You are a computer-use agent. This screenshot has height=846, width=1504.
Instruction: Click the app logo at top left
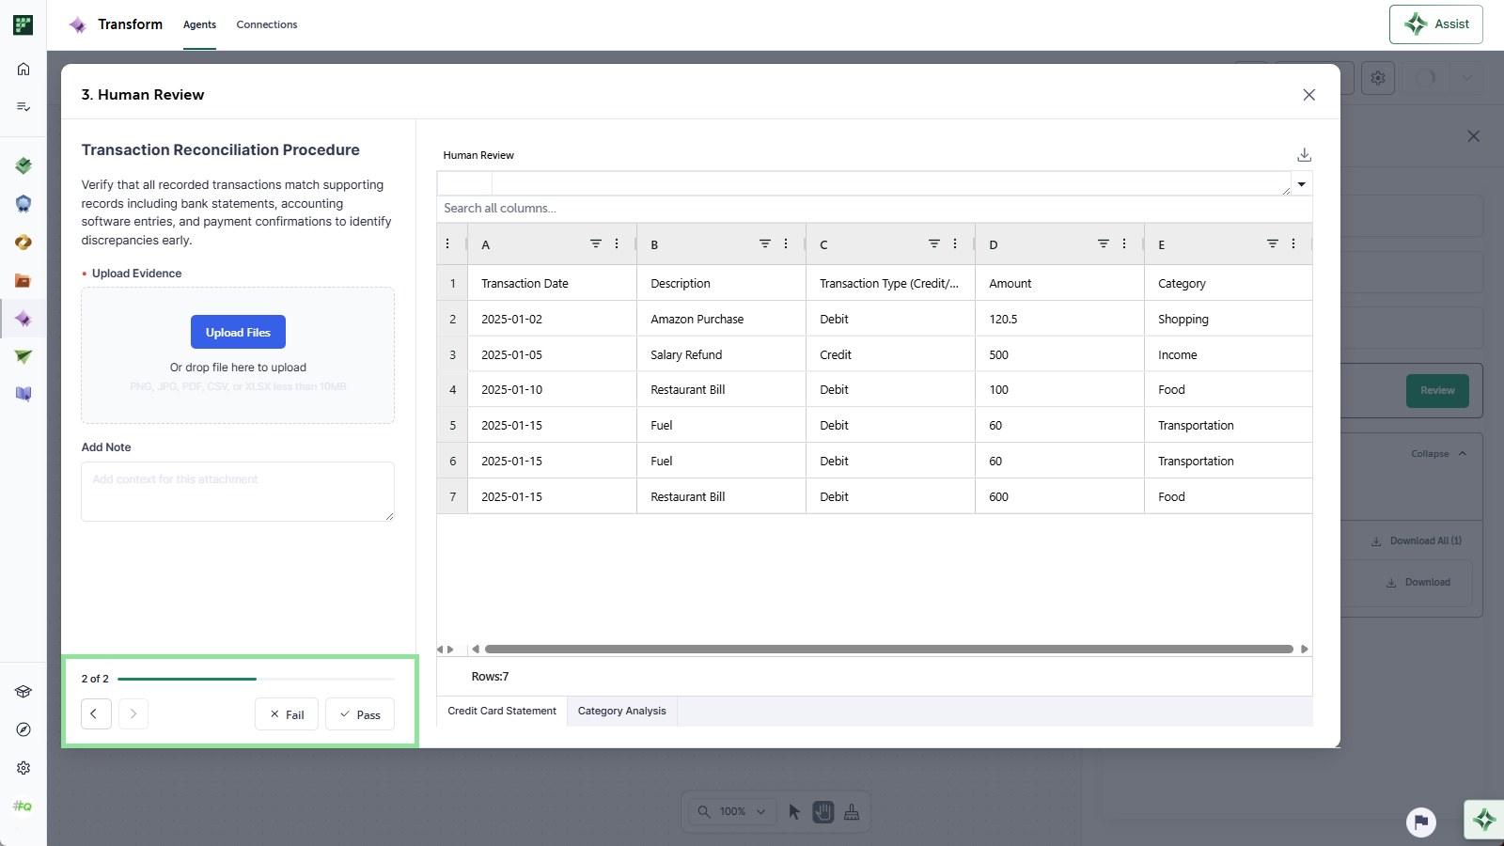[23, 24]
